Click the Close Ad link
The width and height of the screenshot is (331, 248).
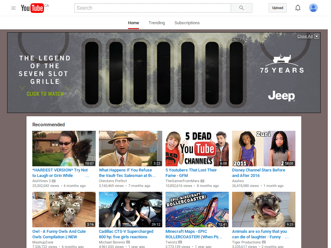coord(305,36)
